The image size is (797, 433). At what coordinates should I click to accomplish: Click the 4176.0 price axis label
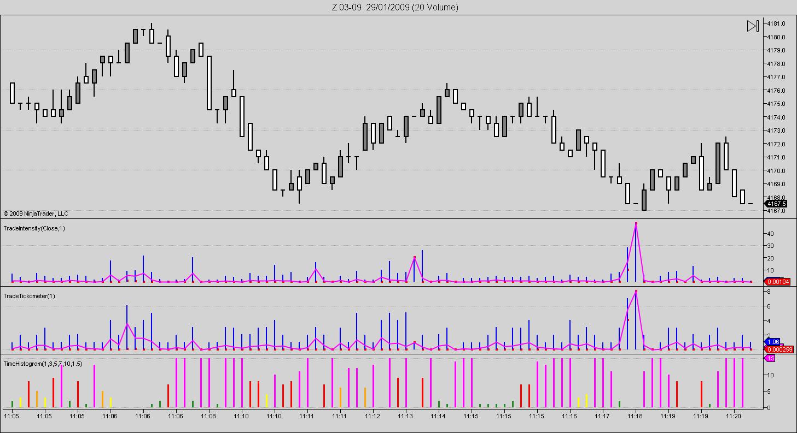point(776,91)
